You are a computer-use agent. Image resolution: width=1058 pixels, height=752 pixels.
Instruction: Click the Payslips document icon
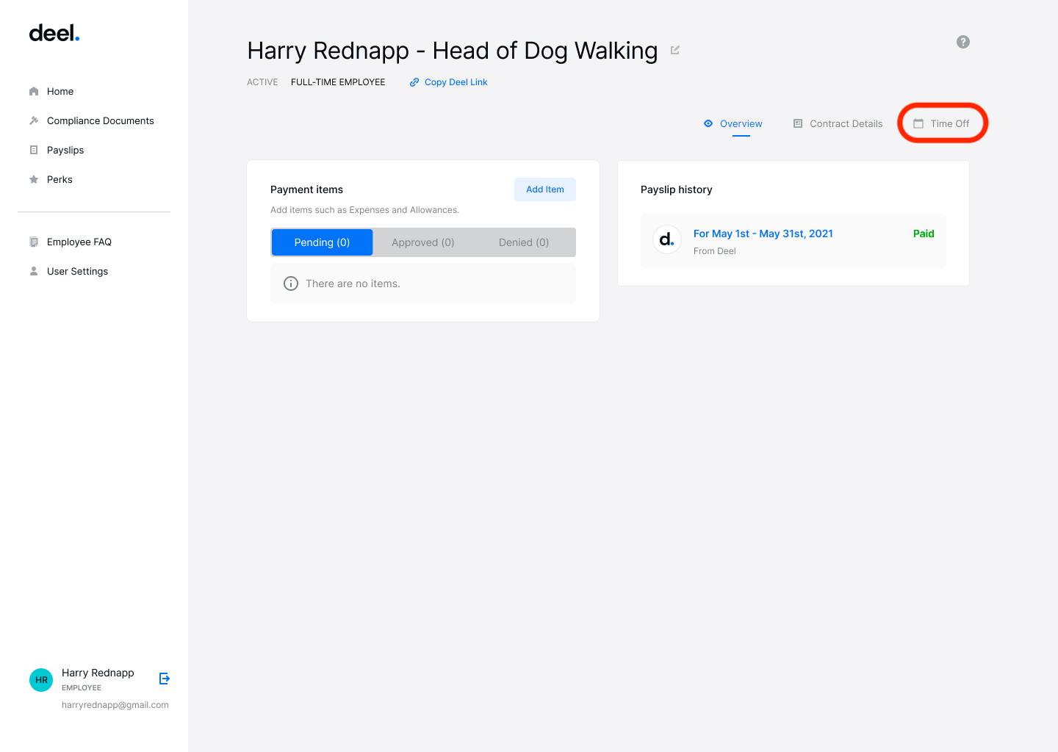point(34,150)
